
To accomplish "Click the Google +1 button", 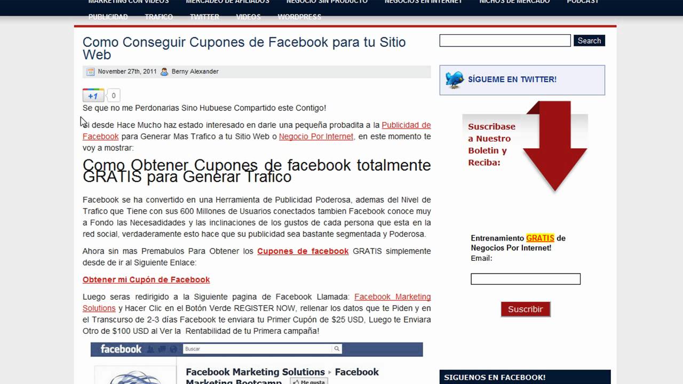I will coord(93,96).
